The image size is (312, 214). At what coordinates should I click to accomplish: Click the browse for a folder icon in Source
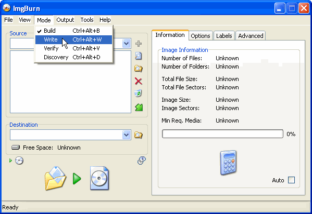pyautogui.click(x=139, y=69)
